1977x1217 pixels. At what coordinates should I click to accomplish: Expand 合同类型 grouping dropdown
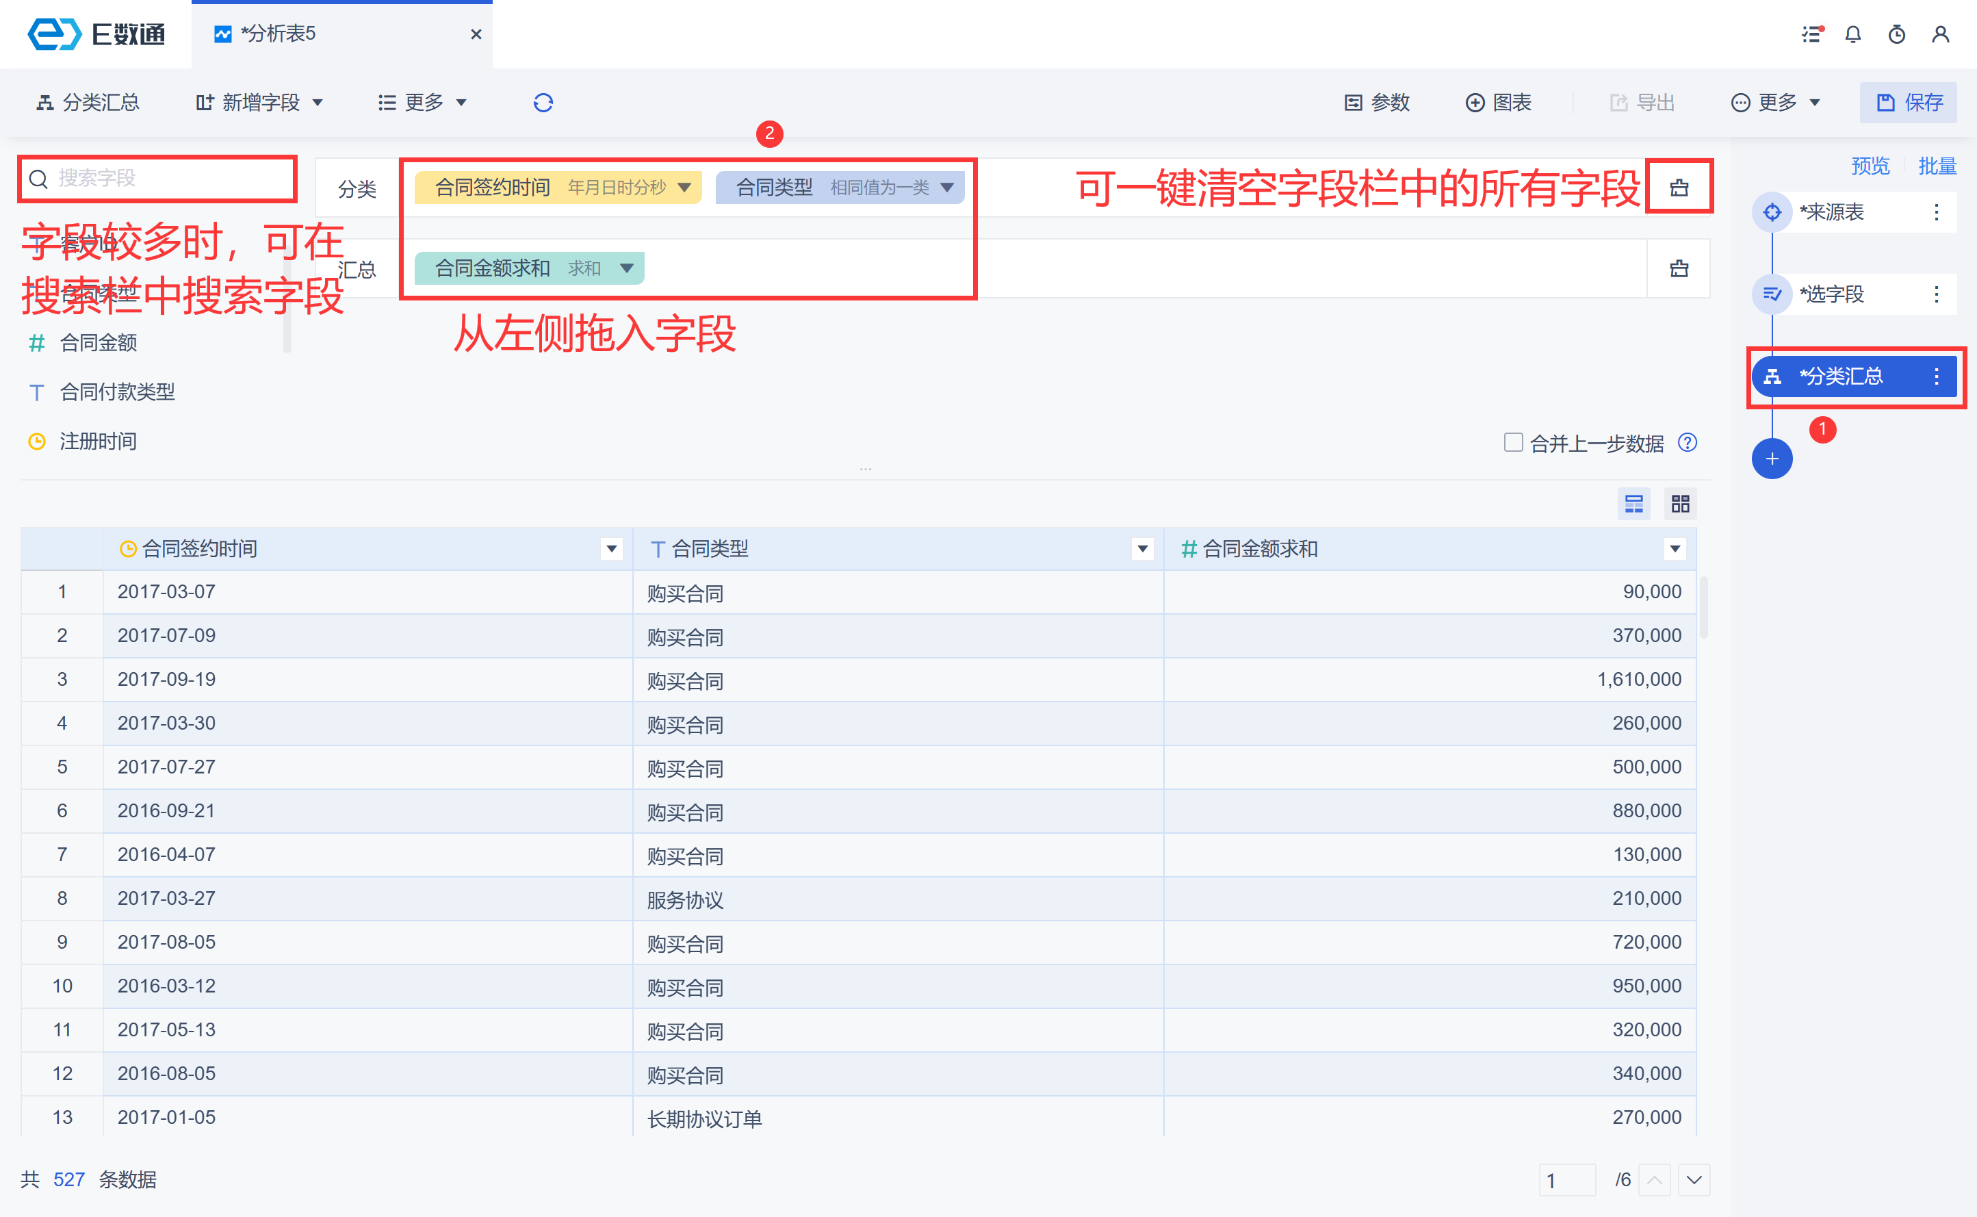947,188
